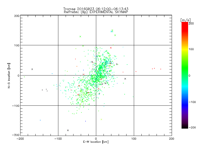Screen dimensions: 202x151
Task: Click the colorbar label '0'
Action: pyautogui.click(x=189, y=75)
